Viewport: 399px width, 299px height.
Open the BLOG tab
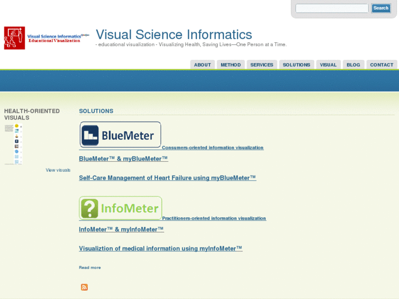click(353, 65)
